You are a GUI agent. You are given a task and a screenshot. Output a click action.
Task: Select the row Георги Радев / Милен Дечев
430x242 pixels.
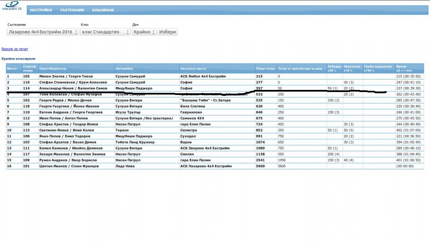coord(215,100)
